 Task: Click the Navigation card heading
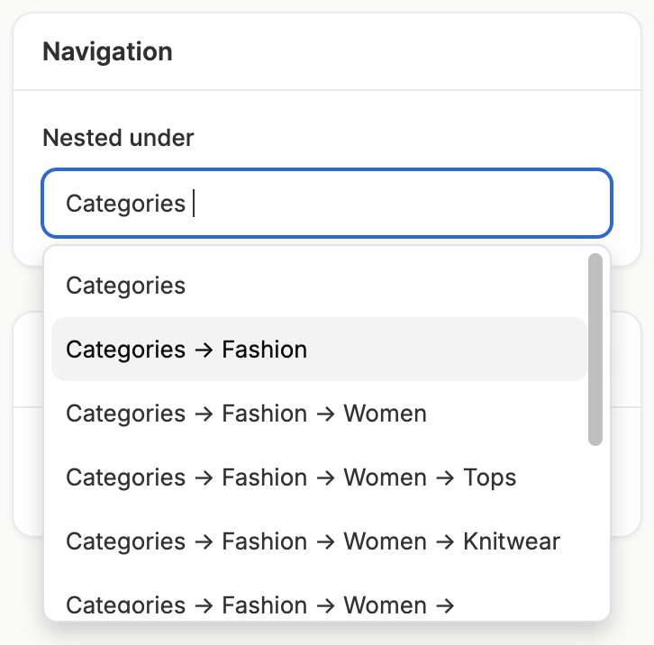[107, 51]
